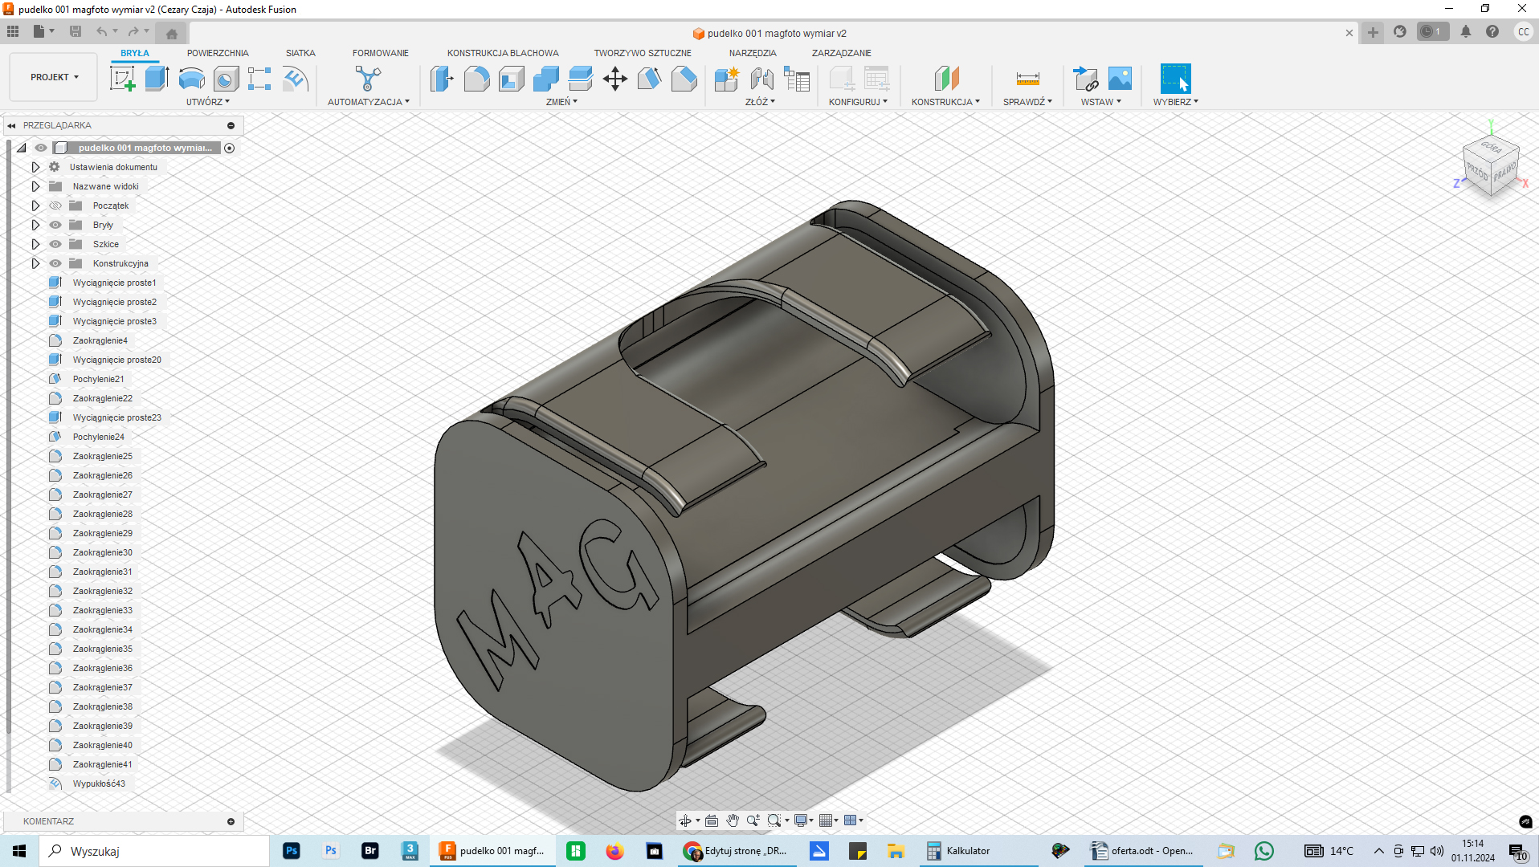
Task: Select the Revolve tool
Action: 191,79
